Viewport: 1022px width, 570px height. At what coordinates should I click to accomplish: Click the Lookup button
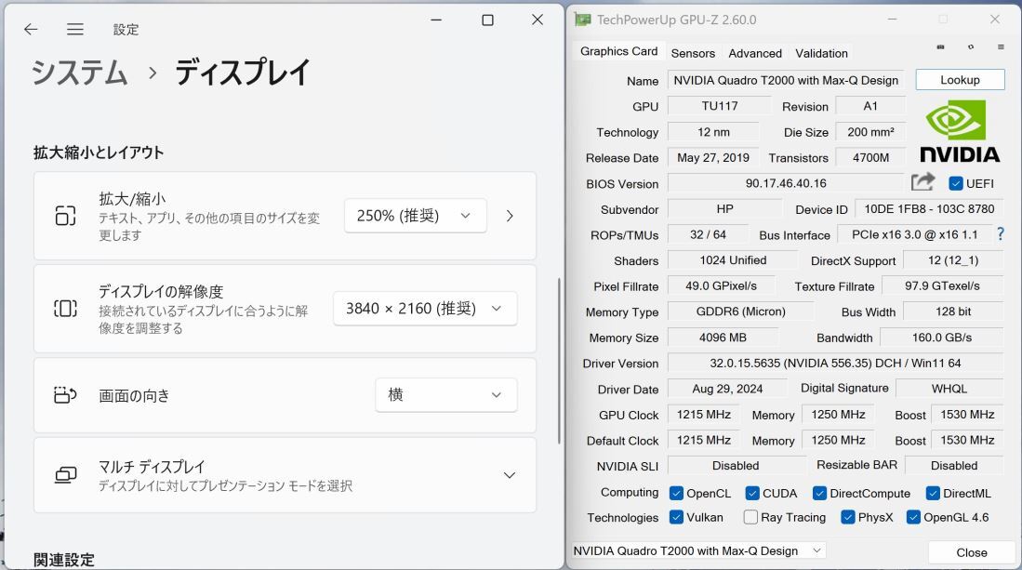[x=960, y=79]
